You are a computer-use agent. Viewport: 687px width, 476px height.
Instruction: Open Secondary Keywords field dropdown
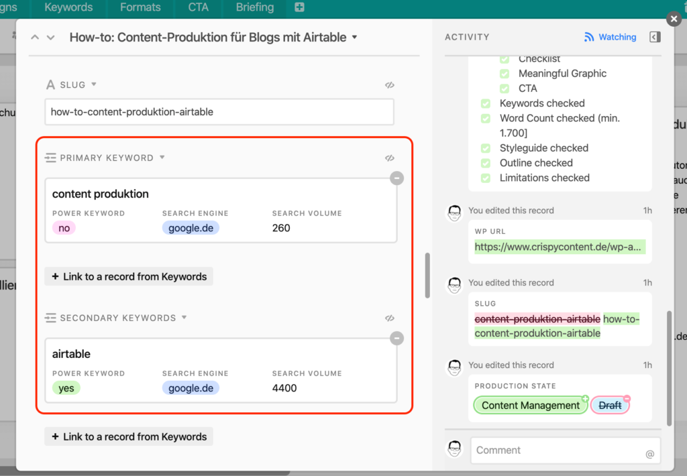click(x=184, y=318)
